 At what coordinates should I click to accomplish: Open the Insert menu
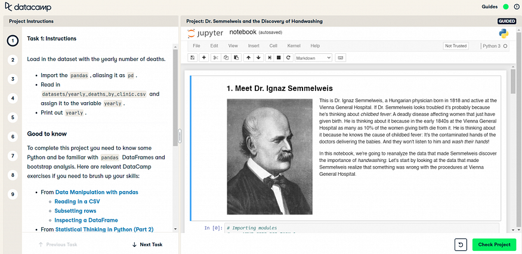coord(254,46)
